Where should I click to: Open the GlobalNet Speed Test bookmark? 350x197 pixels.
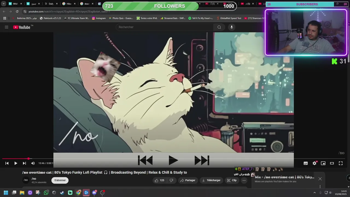pyautogui.click(x=229, y=18)
